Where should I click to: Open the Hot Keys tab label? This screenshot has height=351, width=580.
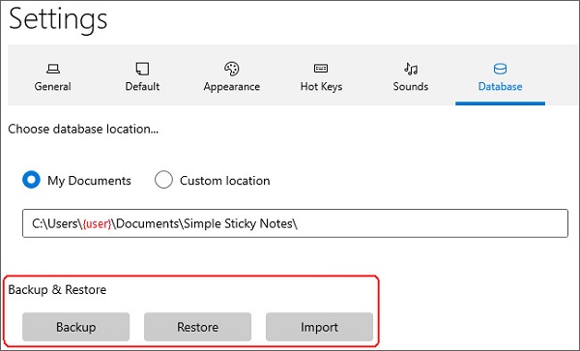click(321, 87)
